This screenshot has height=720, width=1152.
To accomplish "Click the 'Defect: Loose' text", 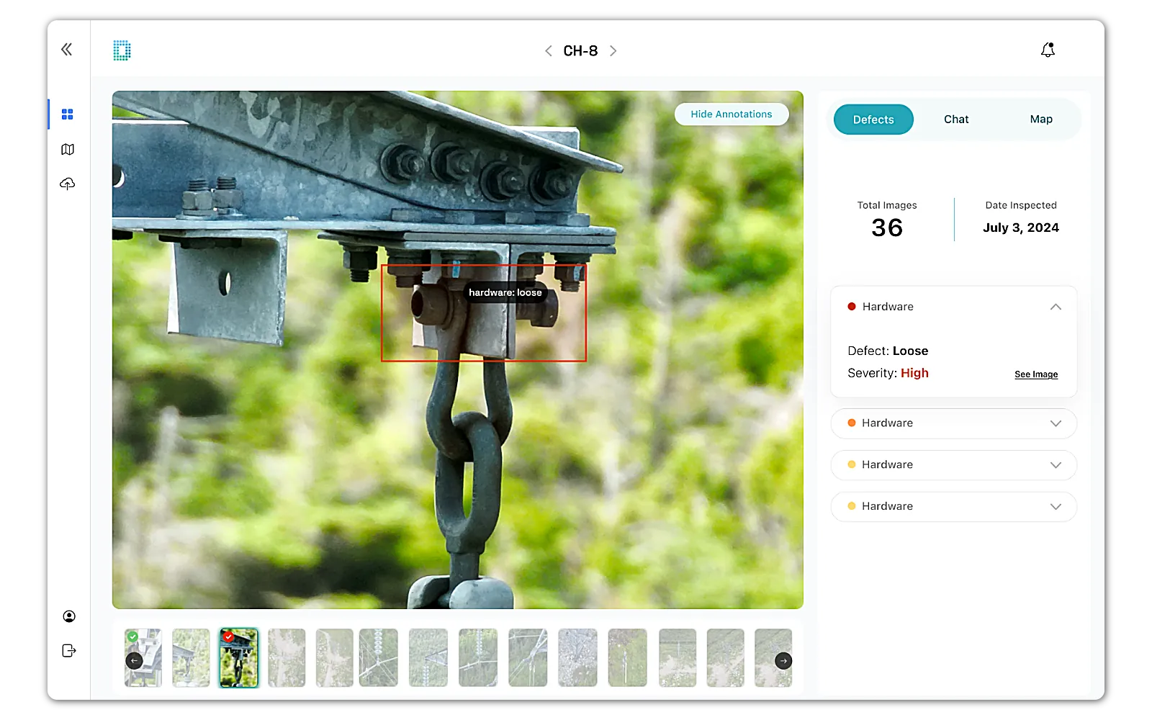I will [x=888, y=351].
